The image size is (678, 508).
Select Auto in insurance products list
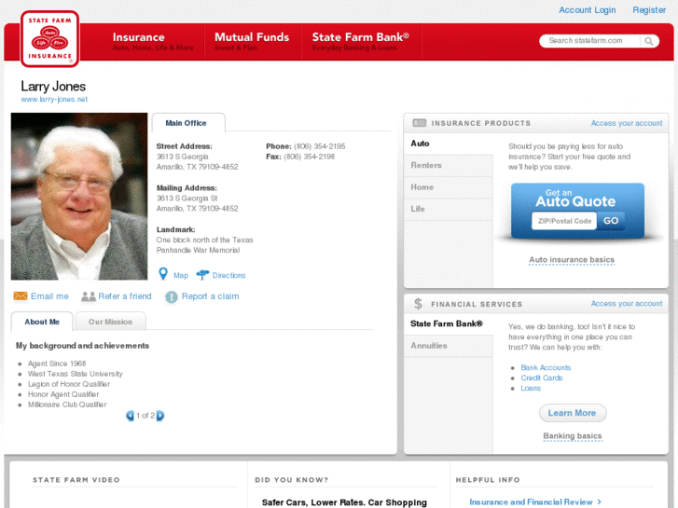click(x=449, y=144)
